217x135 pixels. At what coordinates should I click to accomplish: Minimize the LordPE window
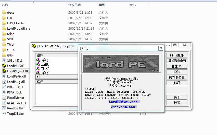click(168, 45)
